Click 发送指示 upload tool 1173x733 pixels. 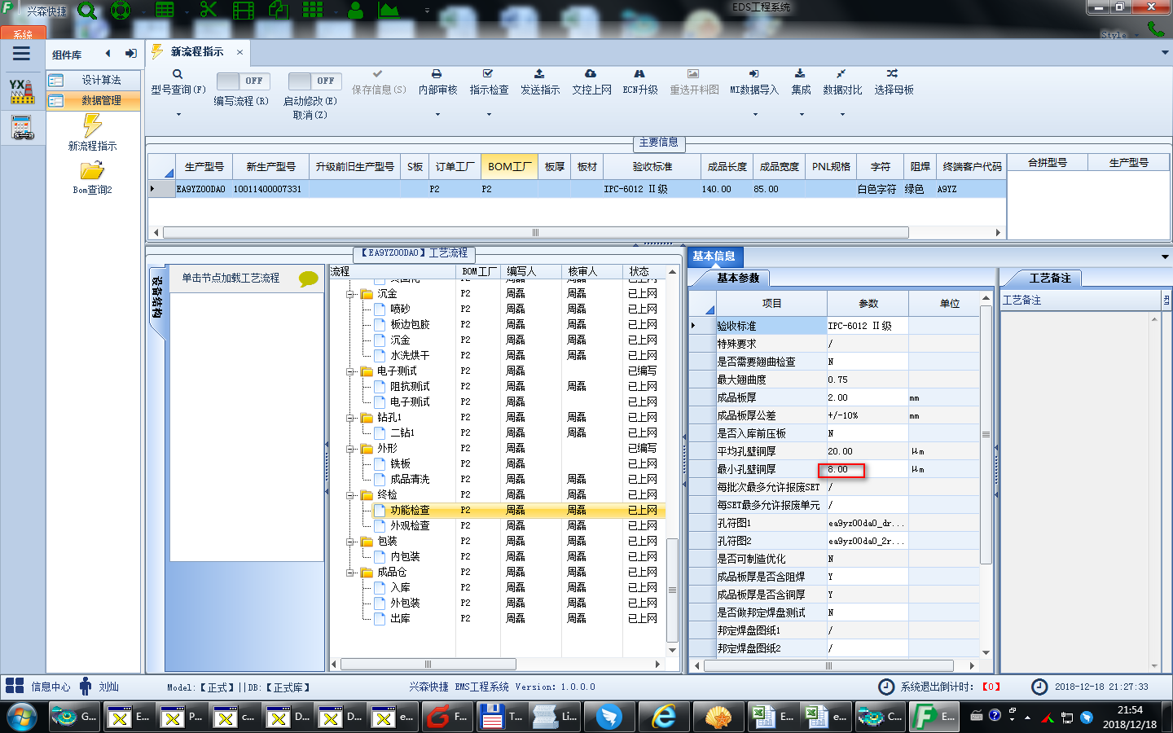[540, 82]
